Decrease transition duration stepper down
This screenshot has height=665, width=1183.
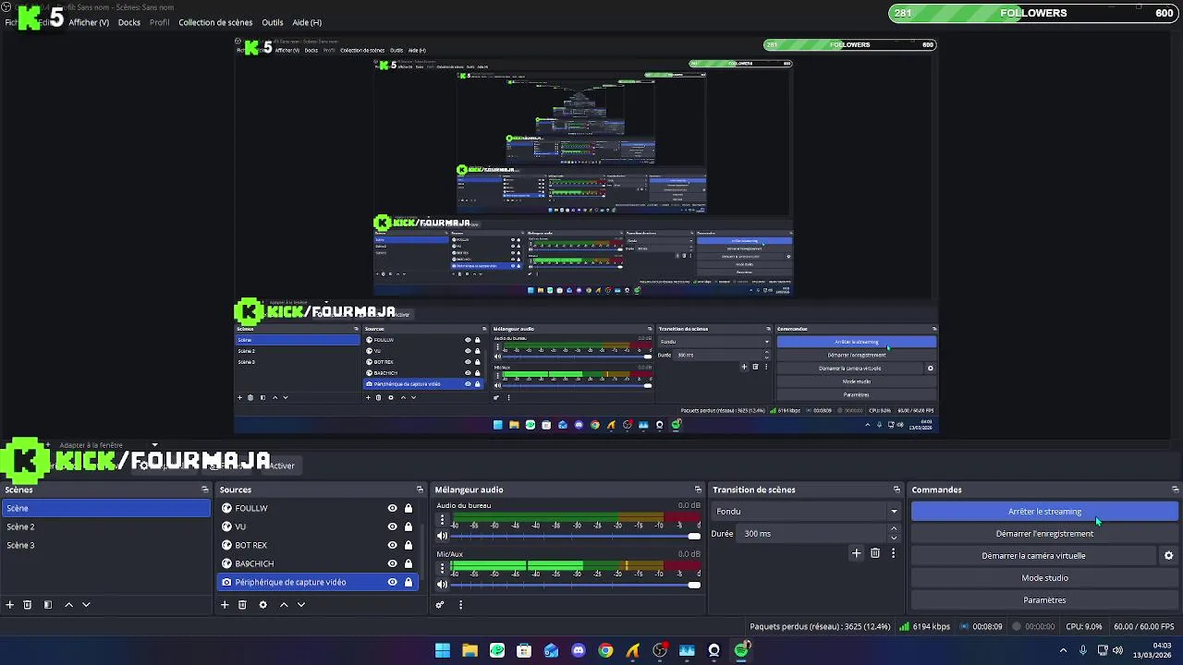click(x=893, y=538)
